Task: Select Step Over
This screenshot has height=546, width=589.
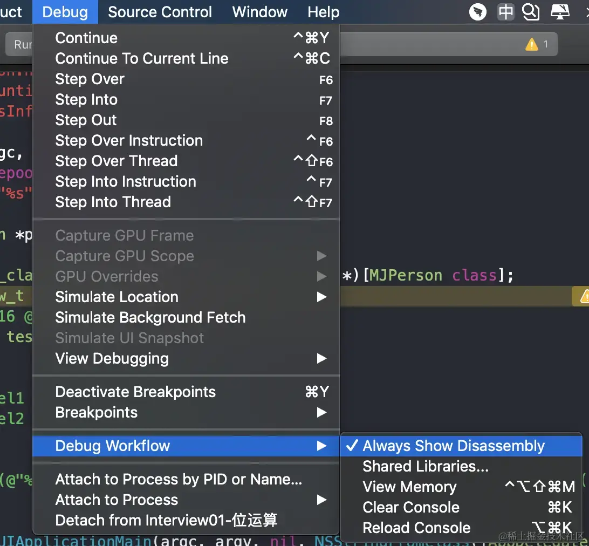Action: [186, 79]
